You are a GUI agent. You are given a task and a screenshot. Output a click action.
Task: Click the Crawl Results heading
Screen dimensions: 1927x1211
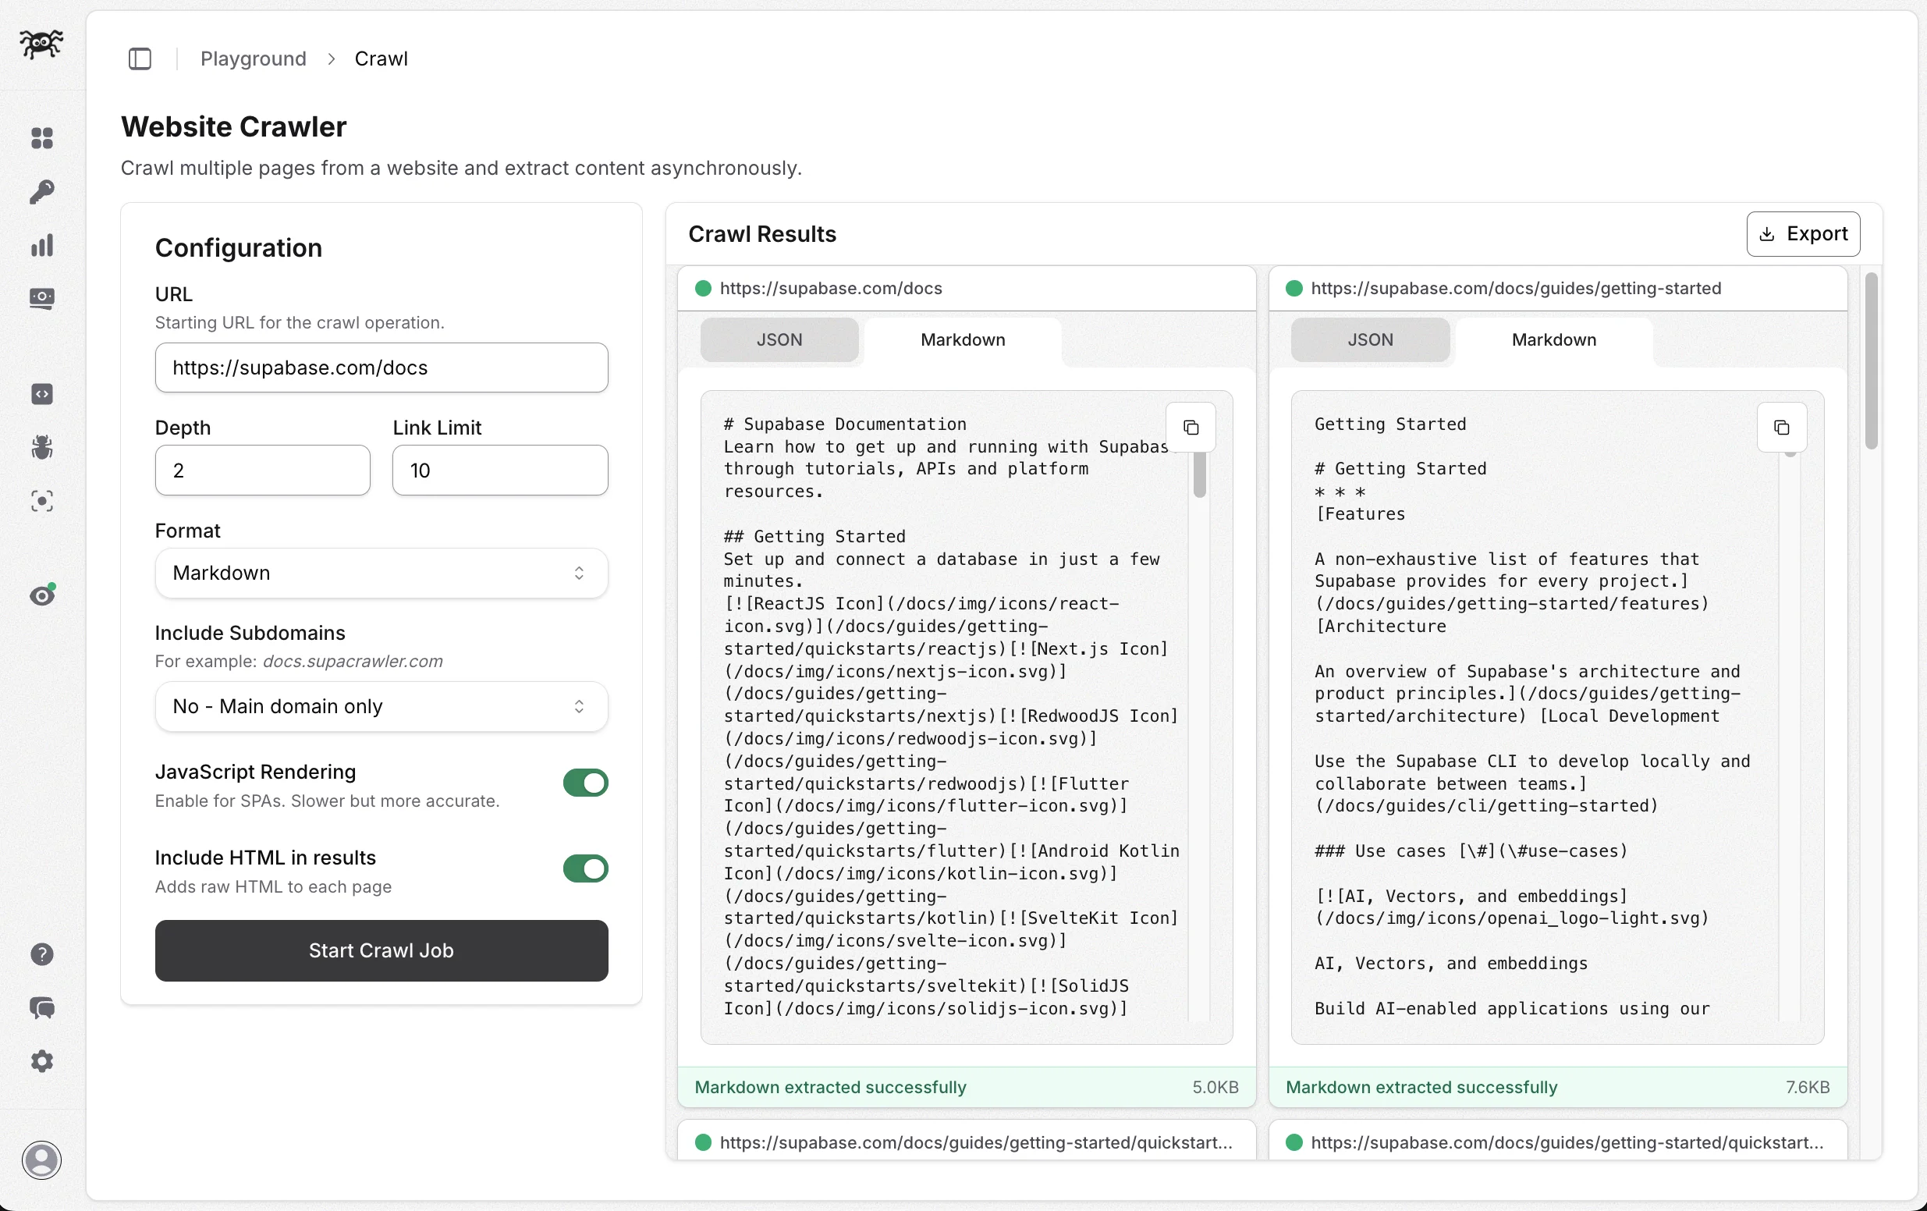coord(762,234)
